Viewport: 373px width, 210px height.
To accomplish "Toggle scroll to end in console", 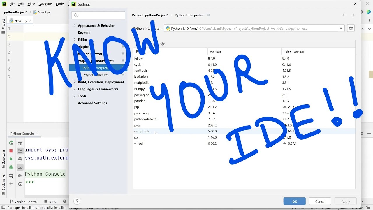I will point(20,151).
